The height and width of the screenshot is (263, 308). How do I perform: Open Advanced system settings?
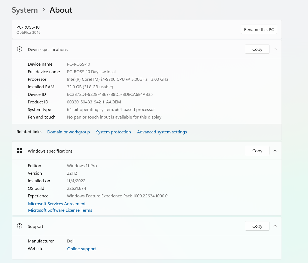(x=162, y=132)
